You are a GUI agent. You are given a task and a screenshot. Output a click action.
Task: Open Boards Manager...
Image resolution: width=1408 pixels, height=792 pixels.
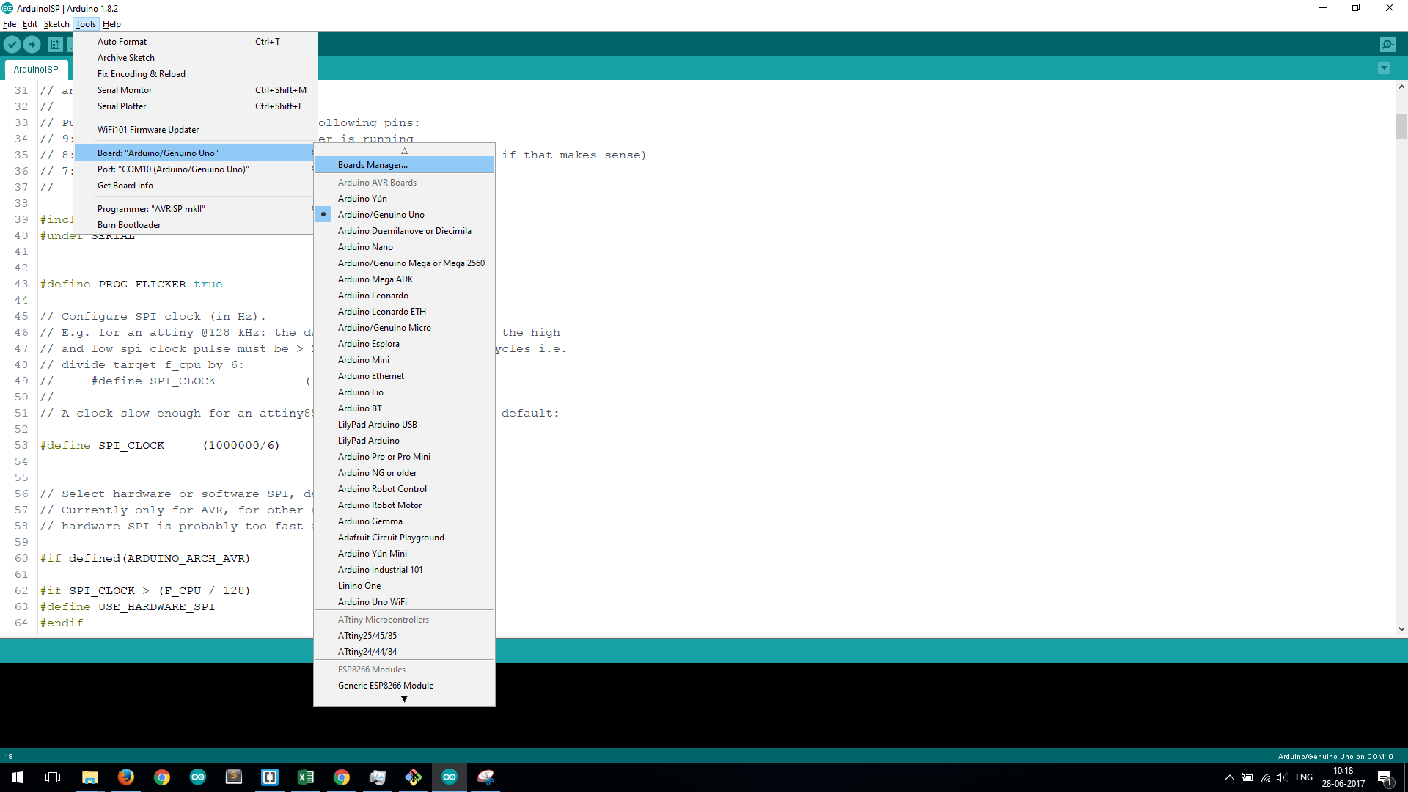point(404,165)
